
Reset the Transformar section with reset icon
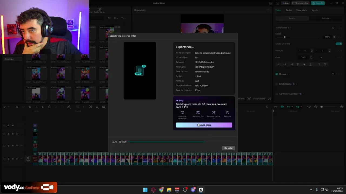pos(333,28)
